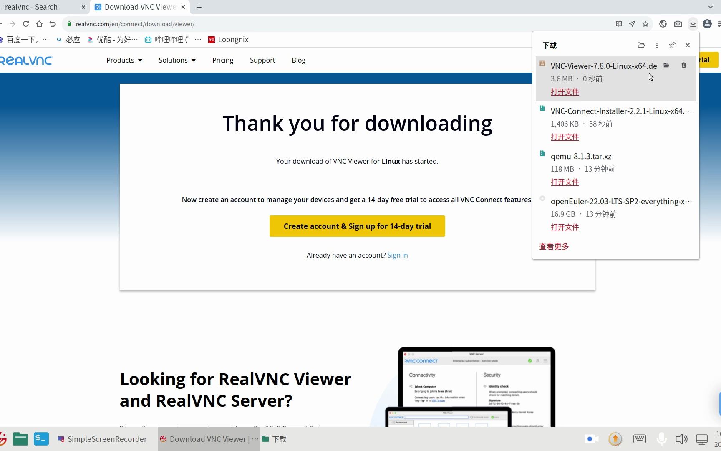Open the Loongnix bookmark
This screenshot has height=451, width=721.
(x=228, y=40)
